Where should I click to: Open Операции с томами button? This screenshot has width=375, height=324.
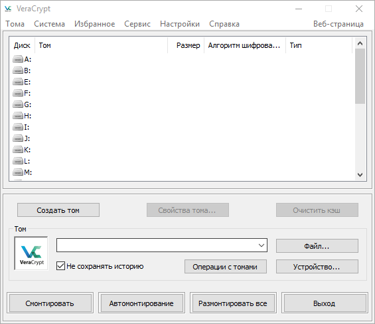(x=226, y=267)
